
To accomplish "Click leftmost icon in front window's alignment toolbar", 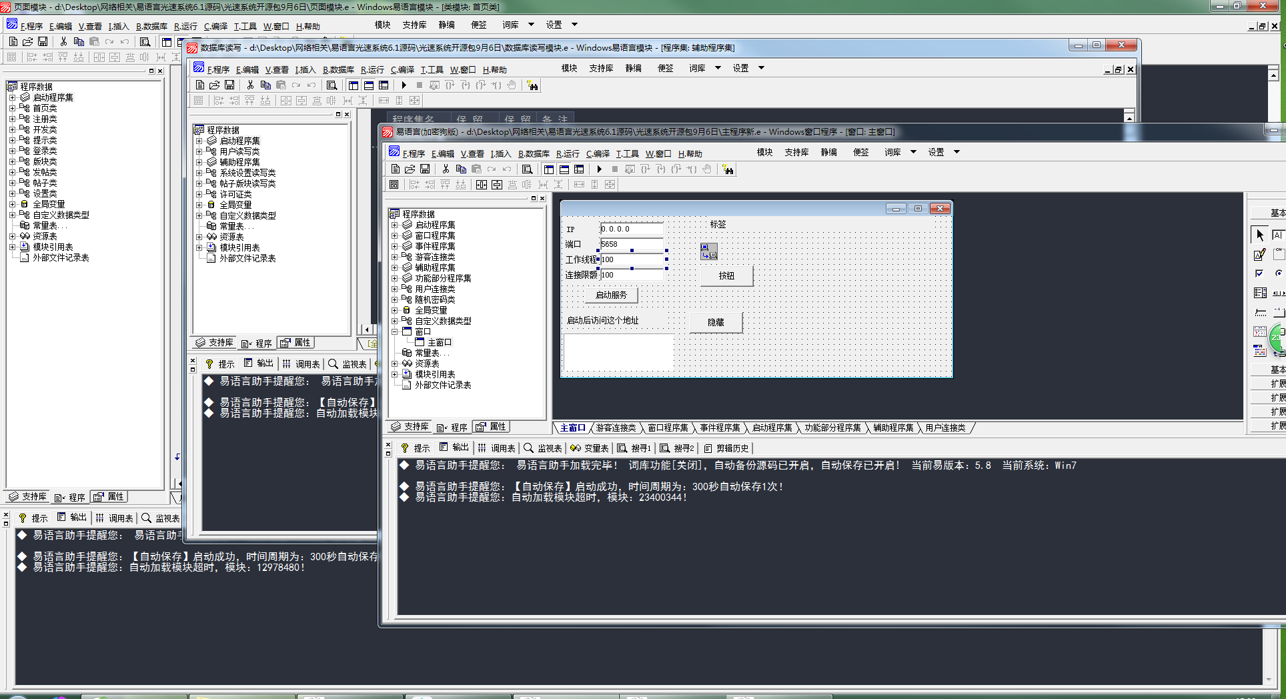I will (x=394, y=185).
